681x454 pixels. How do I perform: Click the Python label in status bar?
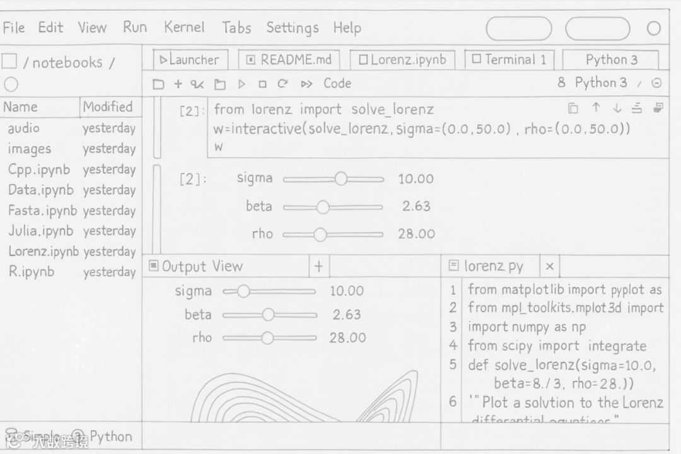[x=111, y=436]
